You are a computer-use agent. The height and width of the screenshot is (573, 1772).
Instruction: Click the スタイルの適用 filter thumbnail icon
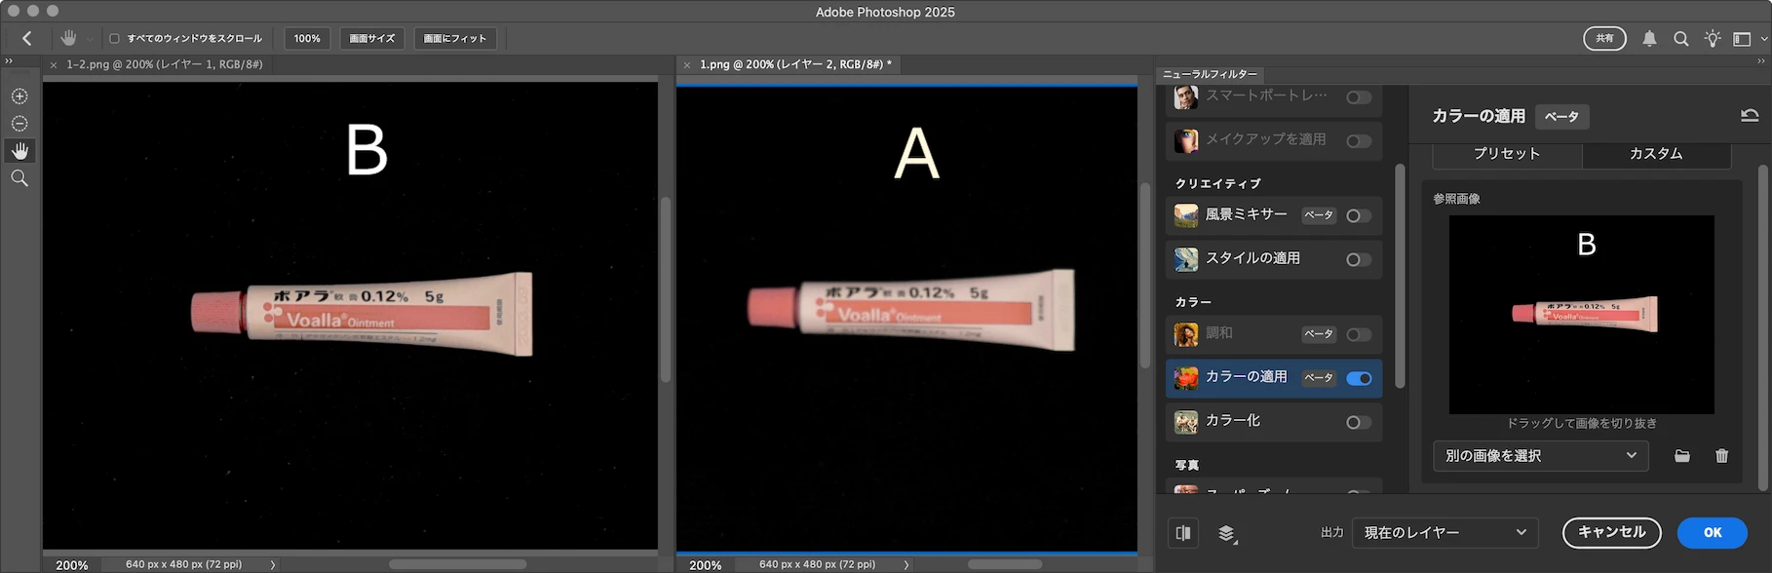click(x=1186, y=259)
